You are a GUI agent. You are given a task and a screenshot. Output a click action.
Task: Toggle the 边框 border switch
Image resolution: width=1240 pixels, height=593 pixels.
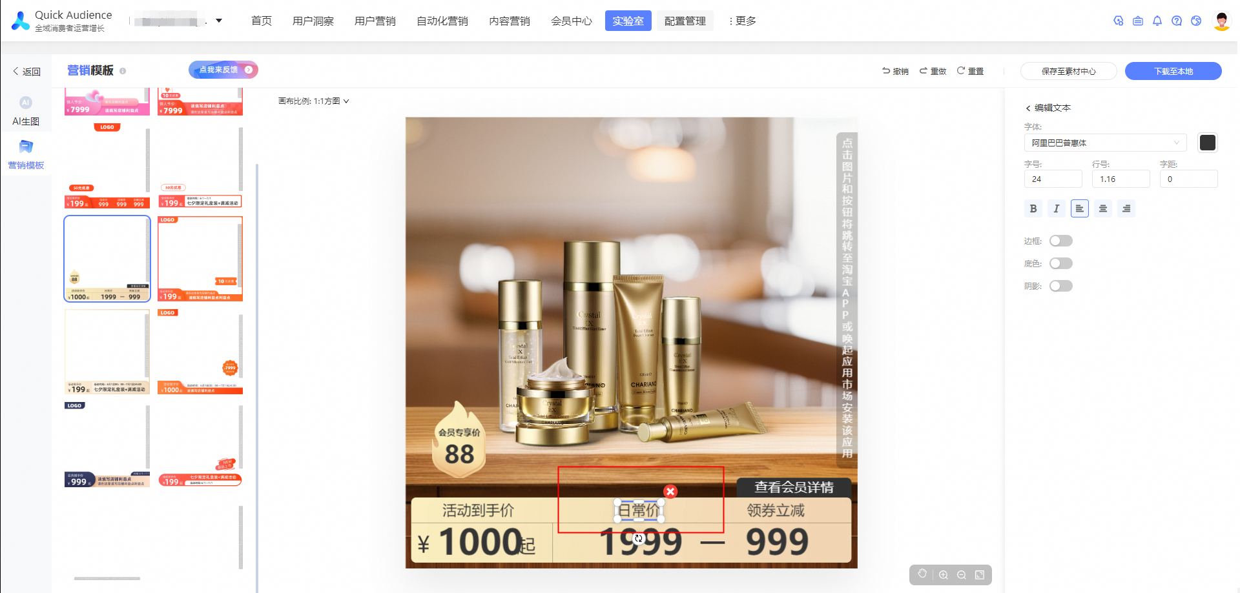1061,241
